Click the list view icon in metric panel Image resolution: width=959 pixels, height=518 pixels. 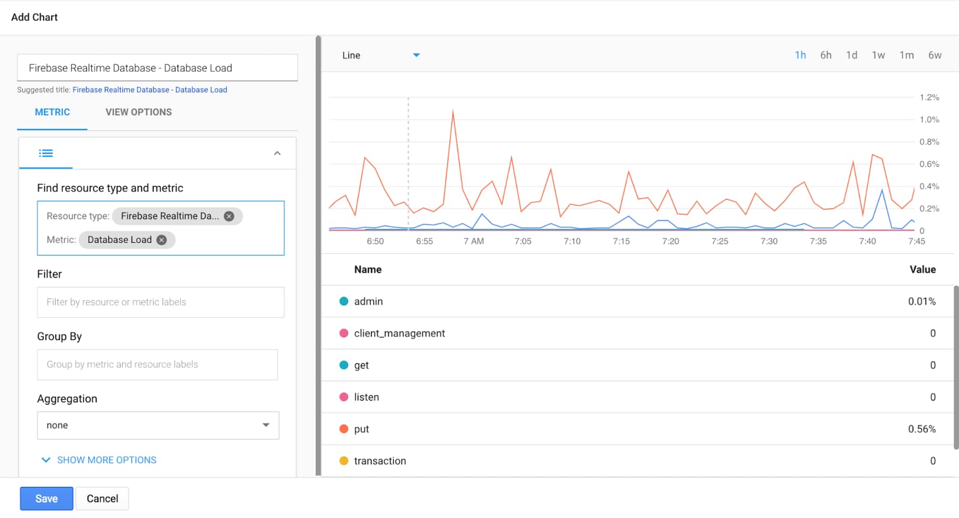click(46, 153)
